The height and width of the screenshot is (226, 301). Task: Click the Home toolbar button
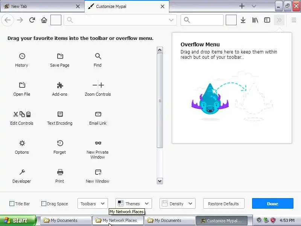(44, 20)
